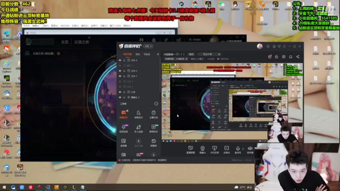Expand microphone options arrow beside 麦克风
The image size is (340, 191).
tap(243, 149)
